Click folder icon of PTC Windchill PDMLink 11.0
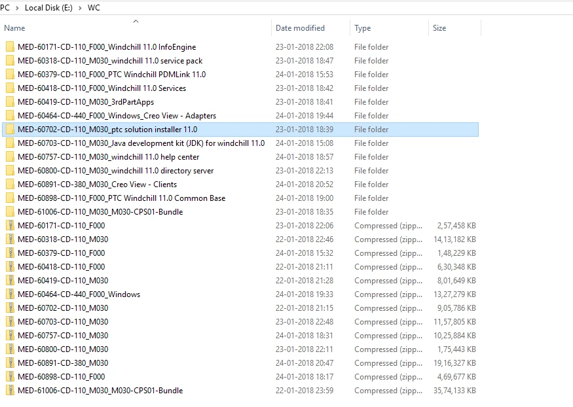The height and width of the screenshot is (407, 573). pos(10,75)
